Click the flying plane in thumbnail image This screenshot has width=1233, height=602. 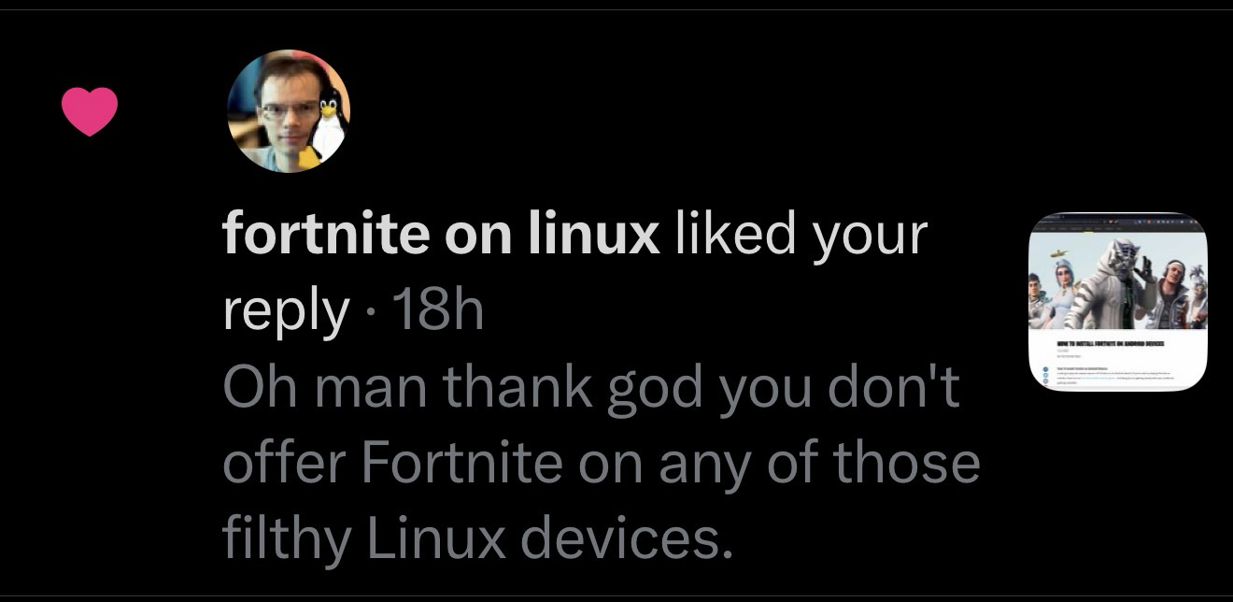point(1057,253)
